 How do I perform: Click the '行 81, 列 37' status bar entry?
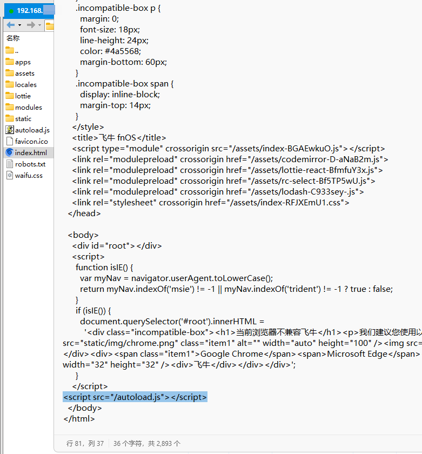[x=85, y=443]
